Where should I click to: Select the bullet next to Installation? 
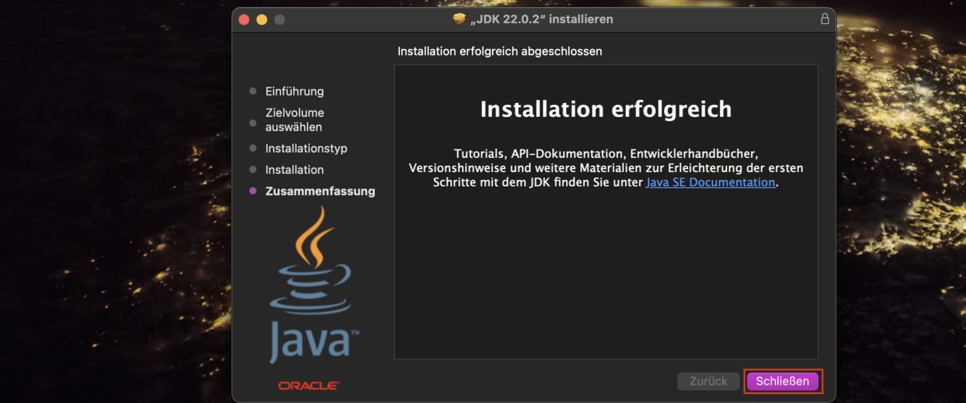pos(253,169)
